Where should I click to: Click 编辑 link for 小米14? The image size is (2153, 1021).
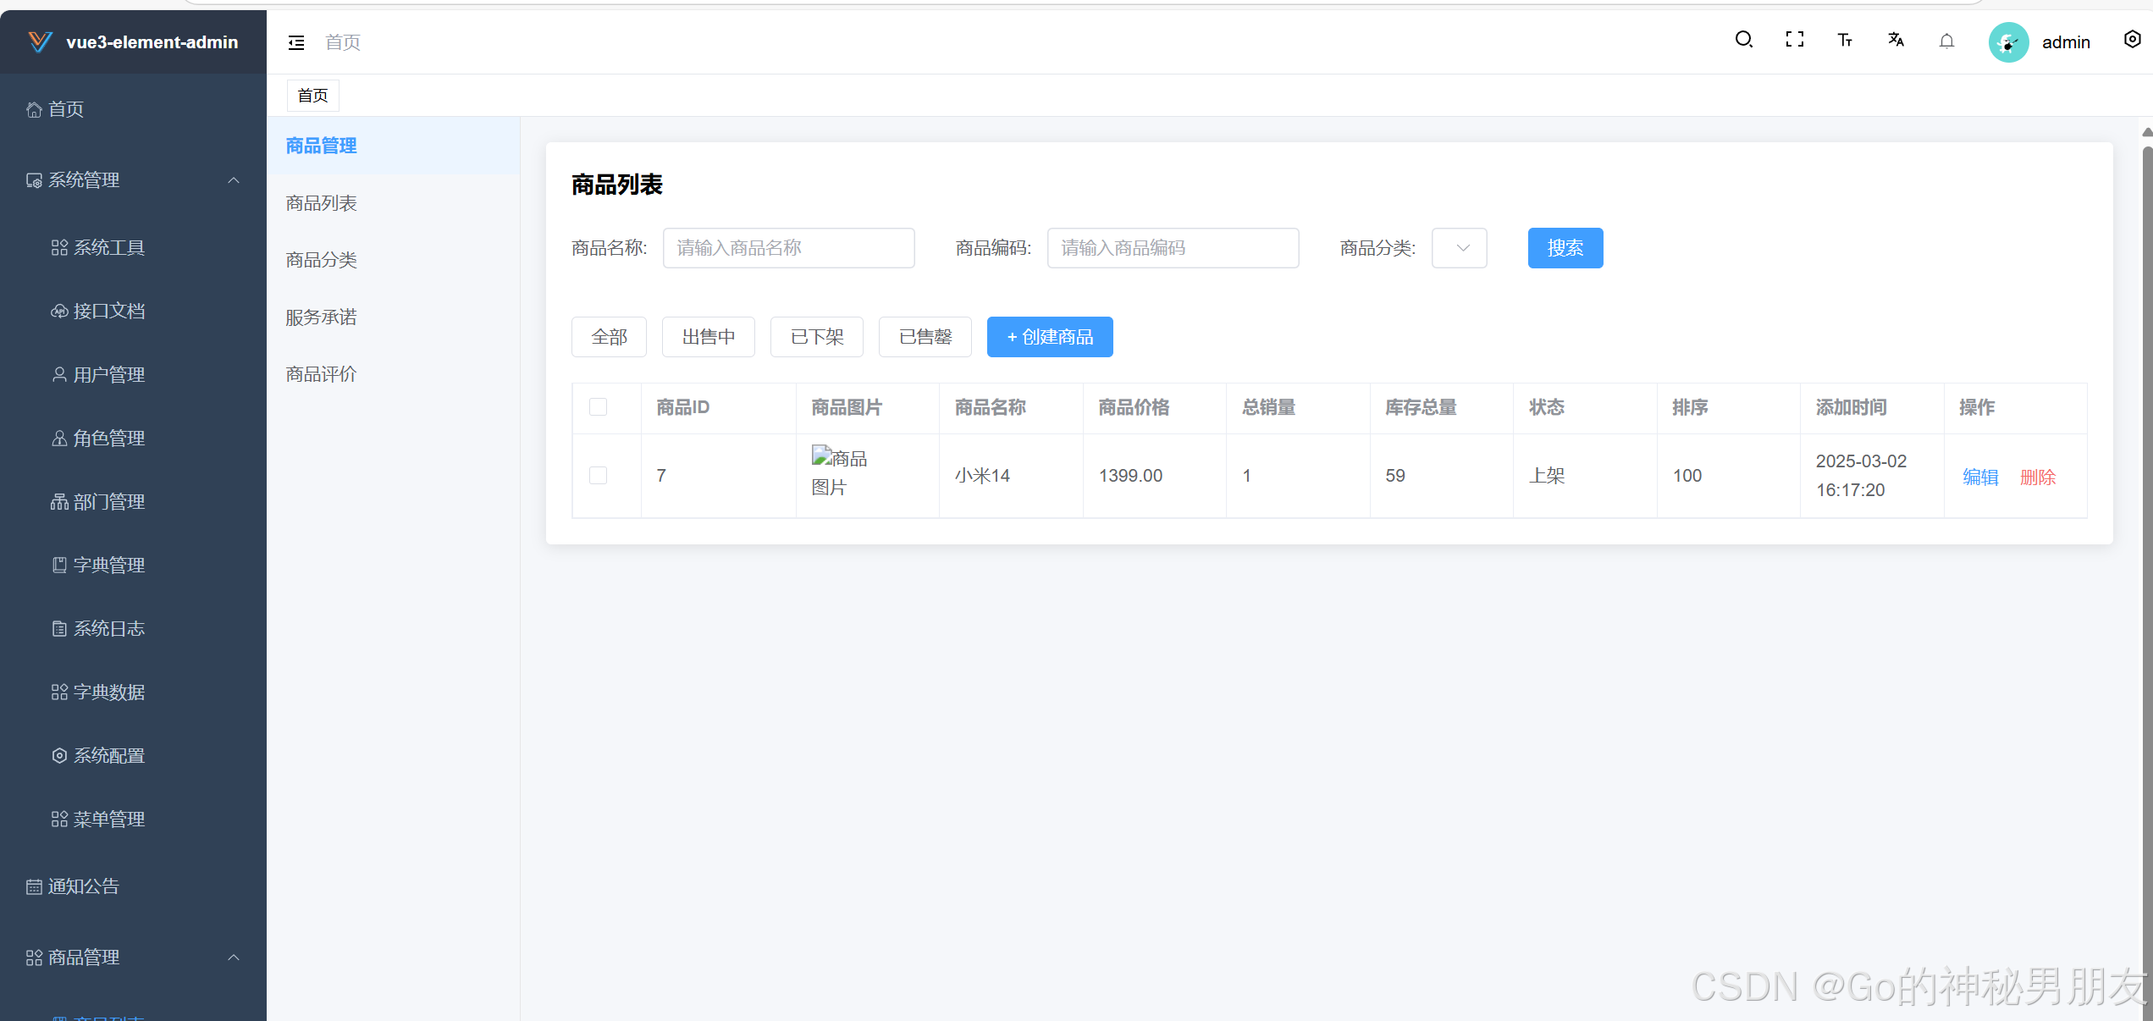click(x=1979, y=477)
